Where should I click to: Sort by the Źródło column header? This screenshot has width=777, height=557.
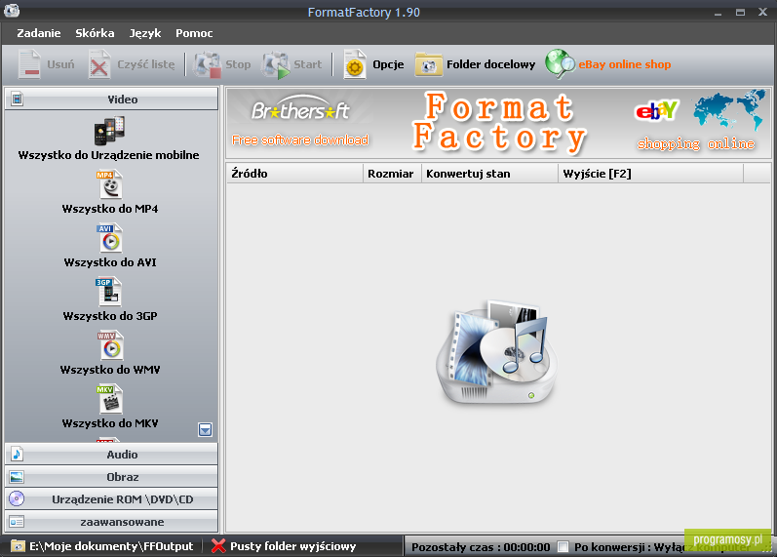click(x=294, y=174)
